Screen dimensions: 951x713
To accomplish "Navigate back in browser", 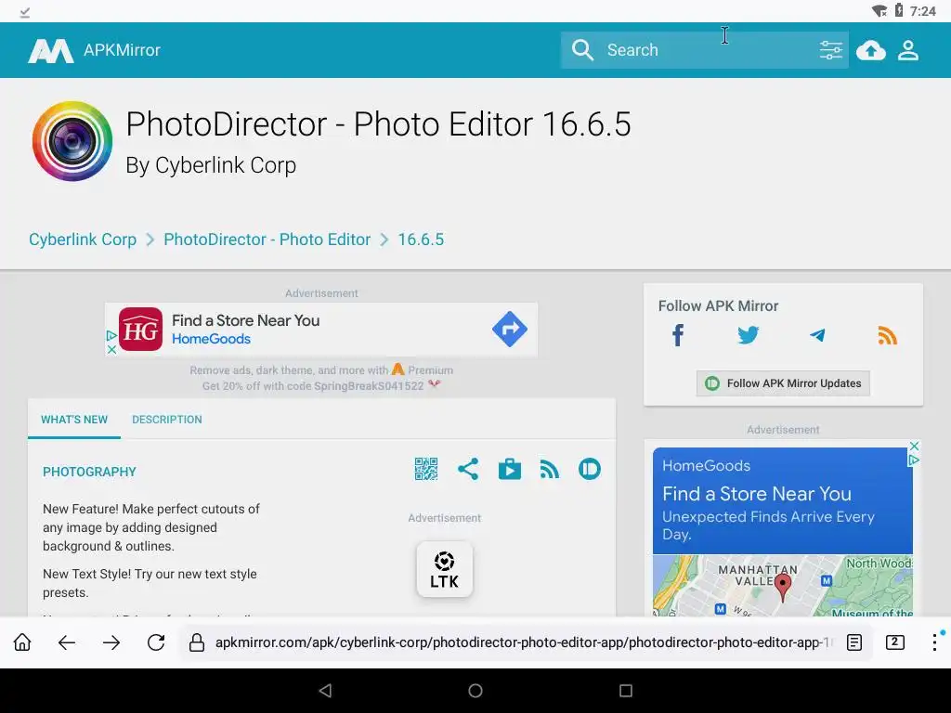I will (67, 642).
